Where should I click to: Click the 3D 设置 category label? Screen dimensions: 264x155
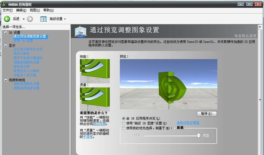(x=14, y=33)
